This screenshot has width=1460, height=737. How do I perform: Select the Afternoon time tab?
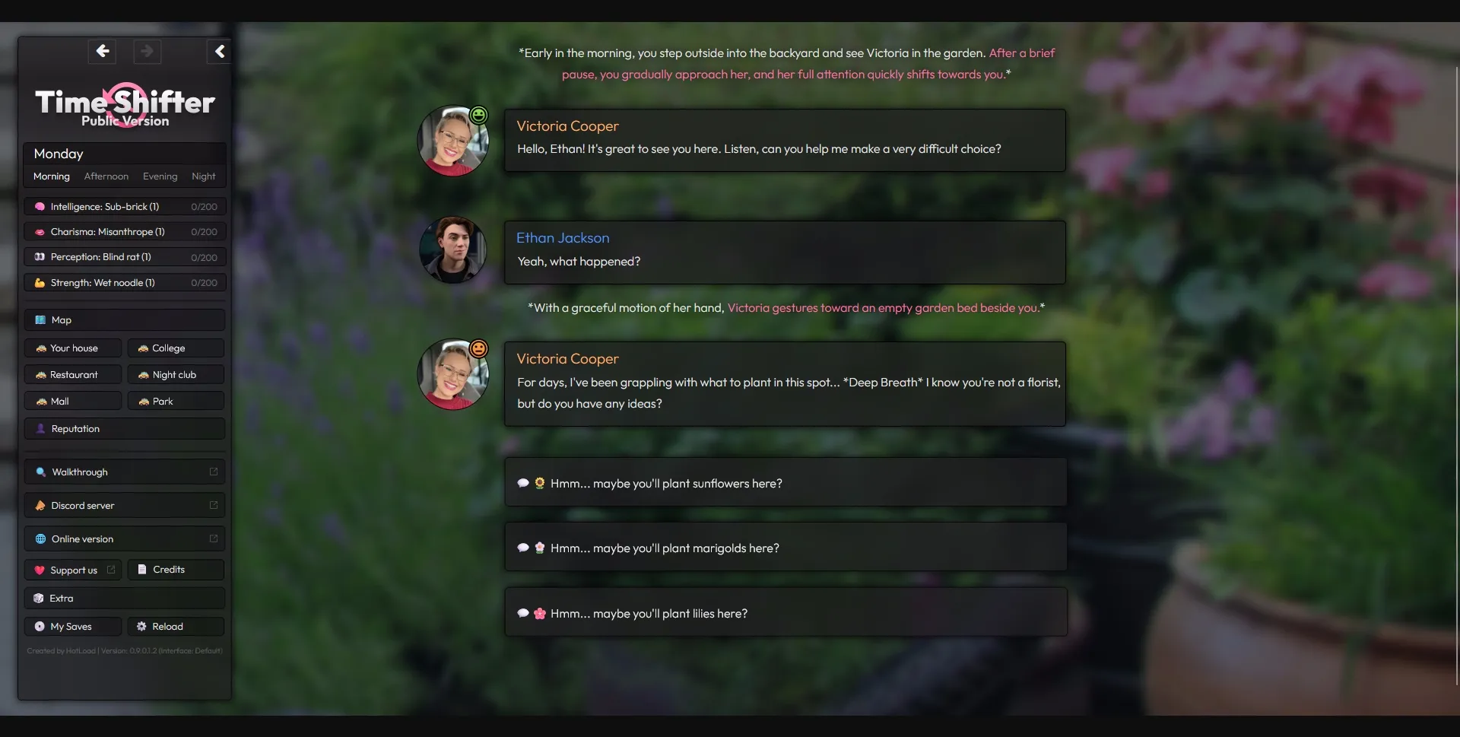coord(106,176)
